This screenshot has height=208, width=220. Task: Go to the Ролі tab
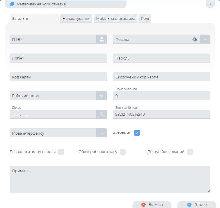pyautogui.click(x=144, y=19)
